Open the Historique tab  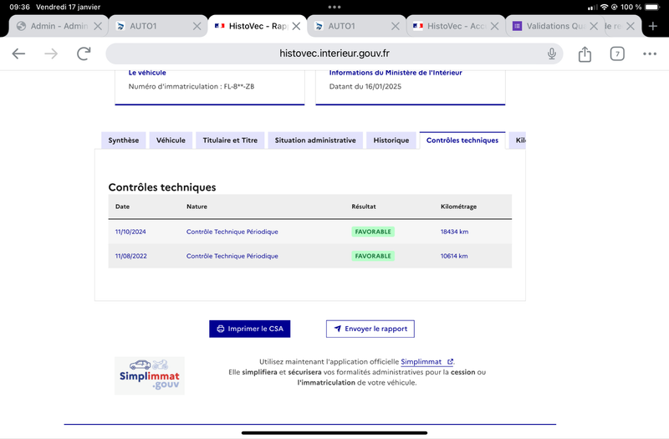[391, 140]
